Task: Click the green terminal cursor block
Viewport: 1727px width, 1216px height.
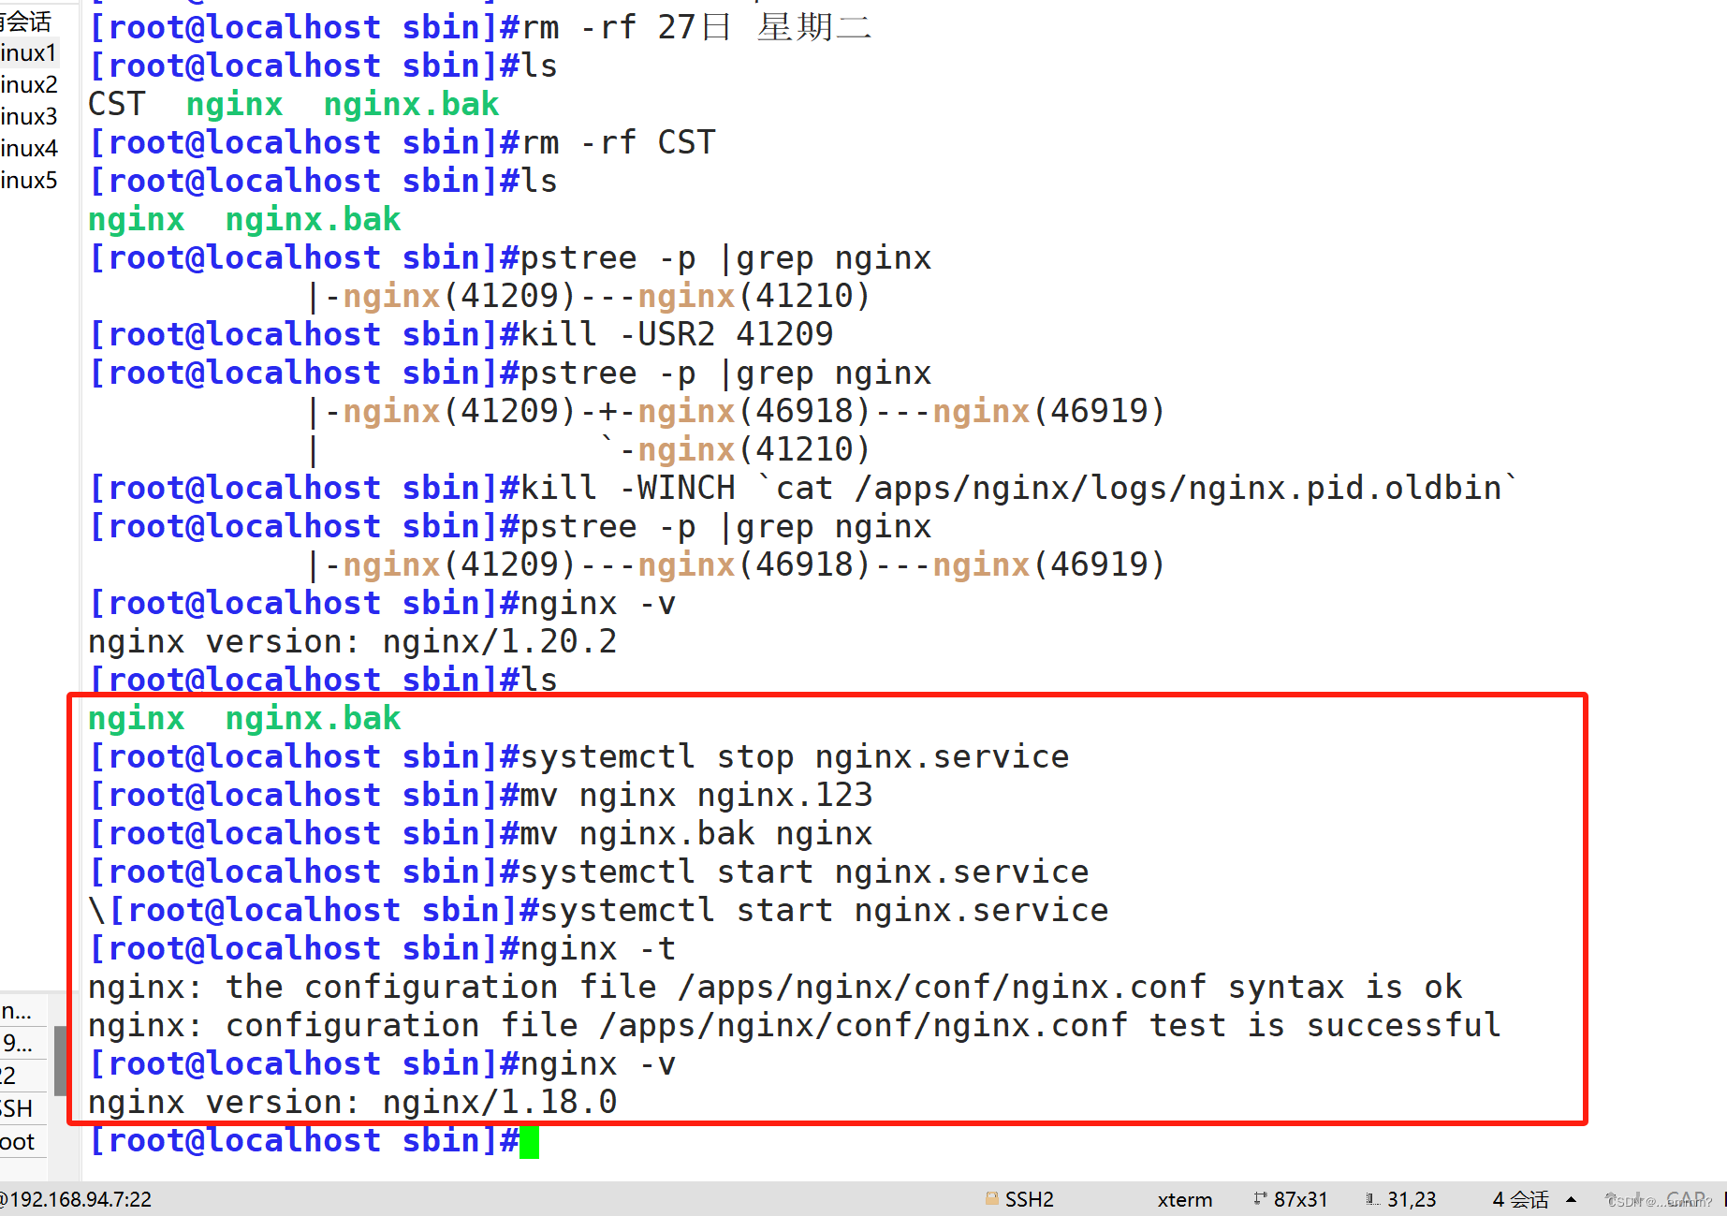Action: [529, 1142]
